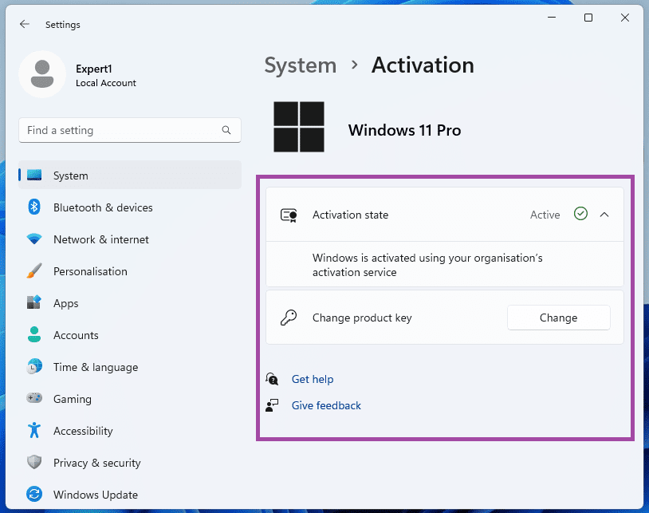Go to Privacy & security
649x513 pixels.
(x=130, y=462)
